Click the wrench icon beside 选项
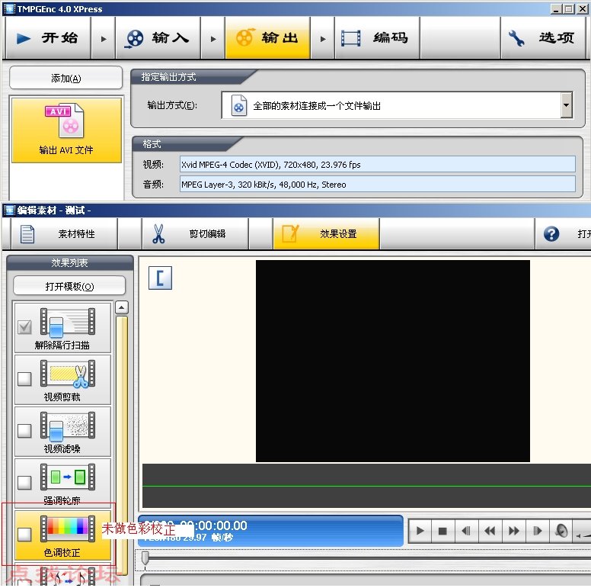Image resolution: width=591 pixels, height=588 pixels. click(x=517, y=38)
